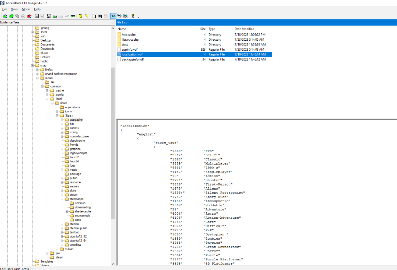The height and width of the screenshot is (270, 397).
Task: Open the View menu
Action: [x=14, y=9]
